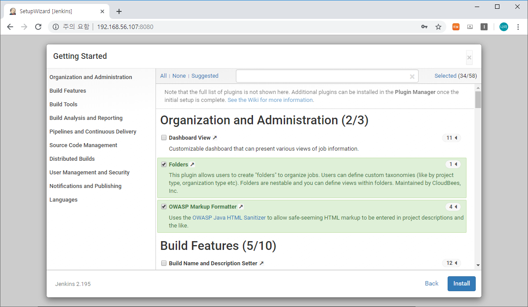Check Build Name and Description Setter checkbox
The height and width of the screenshot is (307, 528).
[164, 264]
